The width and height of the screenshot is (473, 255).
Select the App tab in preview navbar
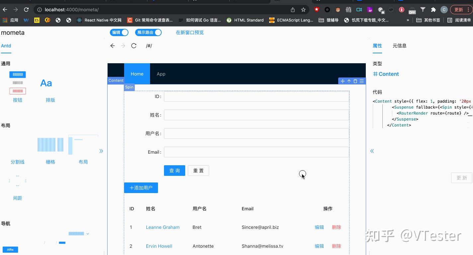[x=161, y=74]
